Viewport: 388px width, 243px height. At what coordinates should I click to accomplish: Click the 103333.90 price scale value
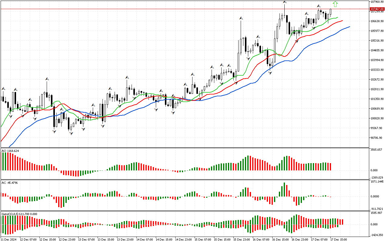377,70
